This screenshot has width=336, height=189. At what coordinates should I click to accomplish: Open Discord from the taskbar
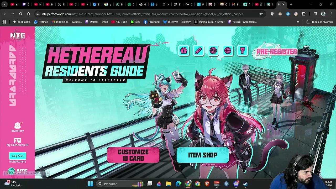236,184
